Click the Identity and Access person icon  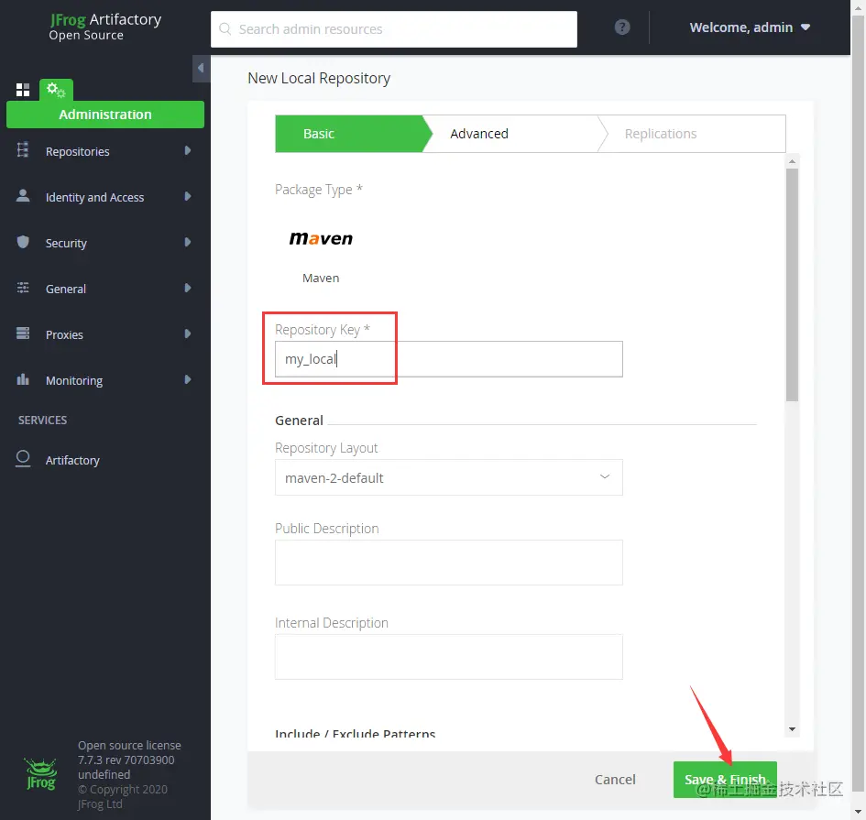tap(23, 195)
